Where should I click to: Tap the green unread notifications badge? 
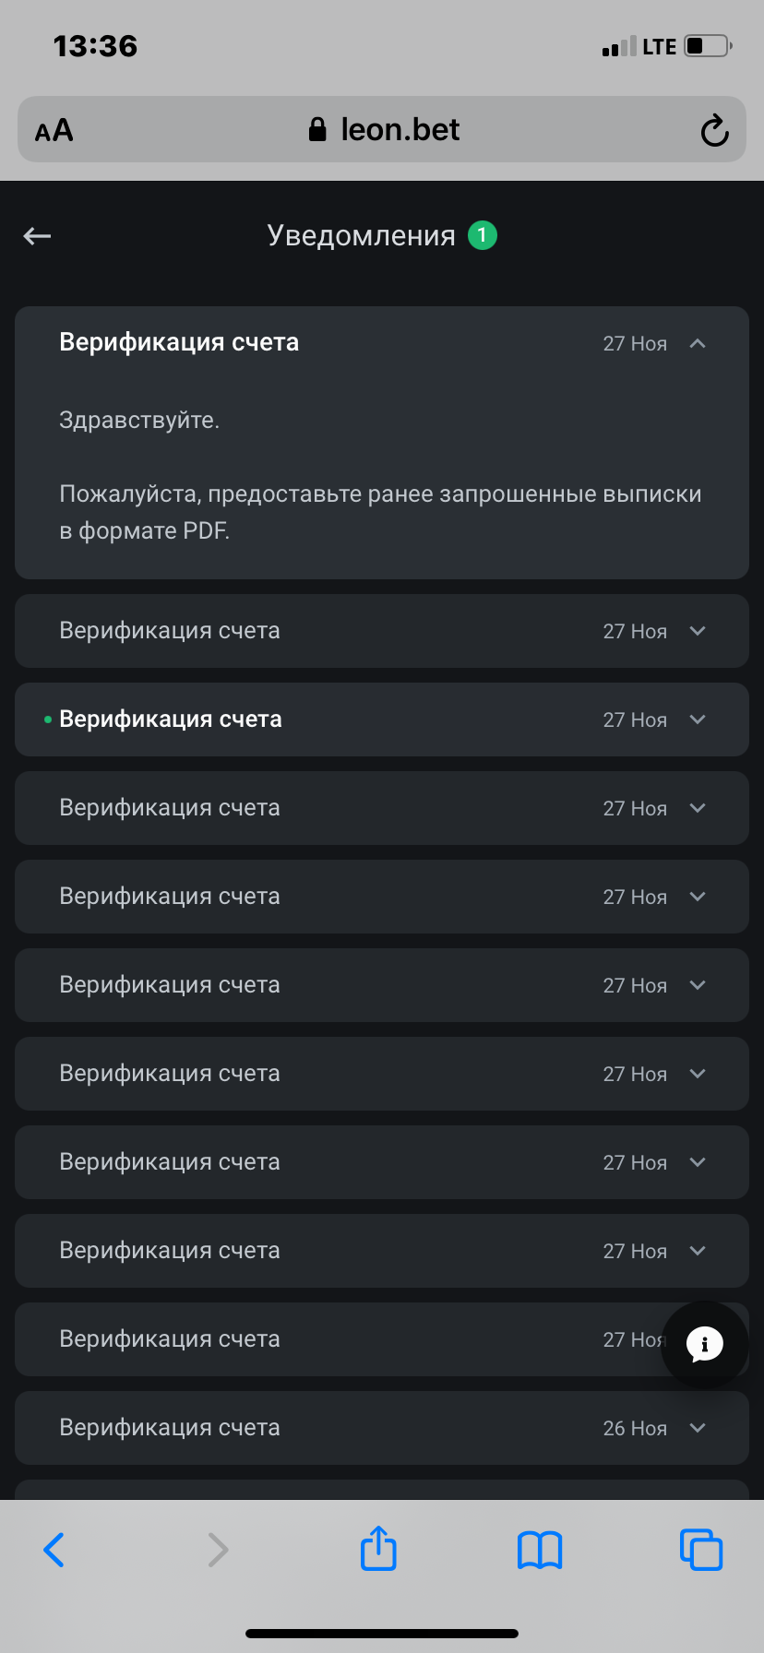tap(482, 235)
